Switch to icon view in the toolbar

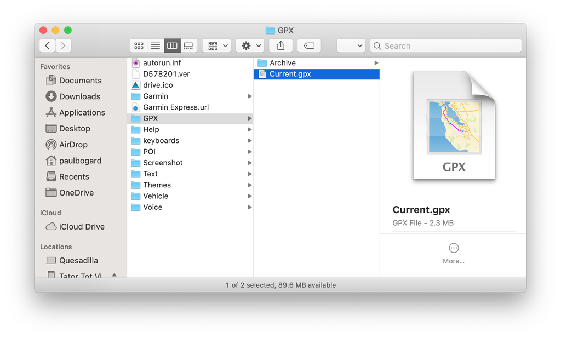click(138, 45)
